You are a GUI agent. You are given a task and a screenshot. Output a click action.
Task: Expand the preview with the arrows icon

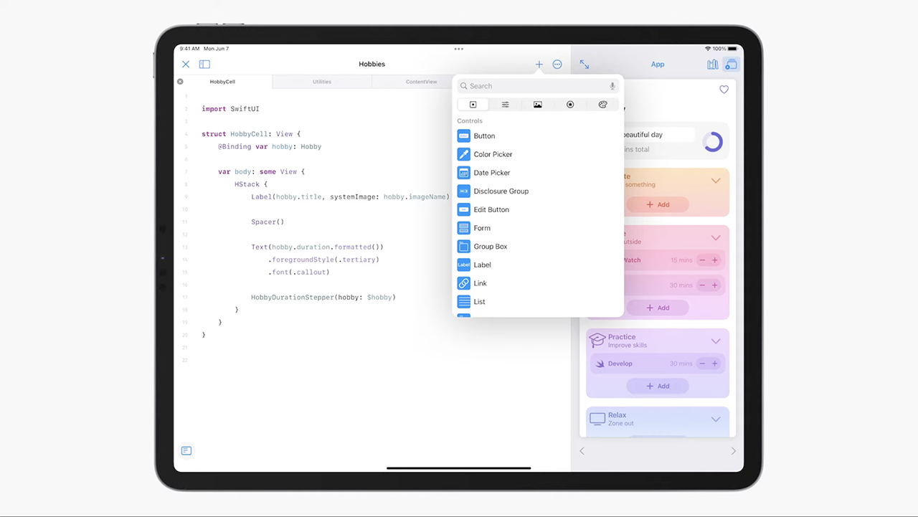point(585,65)
